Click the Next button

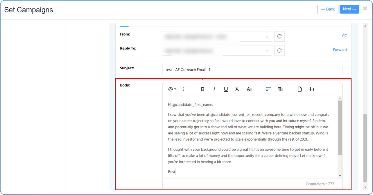[x=349, y=9]
